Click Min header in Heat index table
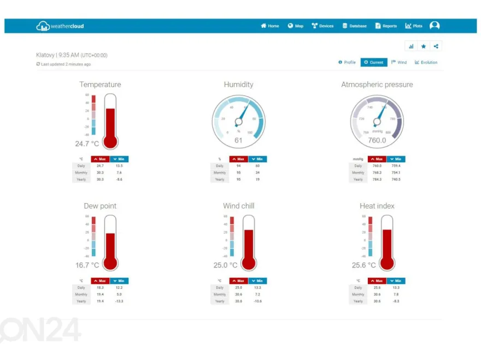 coord(396,281)
